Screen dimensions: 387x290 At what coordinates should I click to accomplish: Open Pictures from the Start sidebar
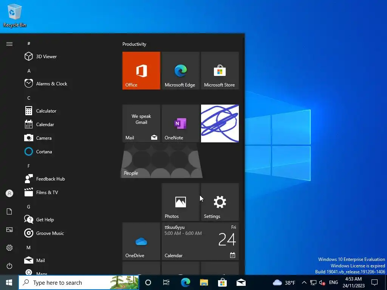[9, 230]
